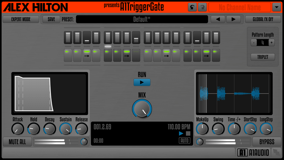Screen dimensions: 284x160
Task: Click the transport stop square
Action: (x=188, y=133)
